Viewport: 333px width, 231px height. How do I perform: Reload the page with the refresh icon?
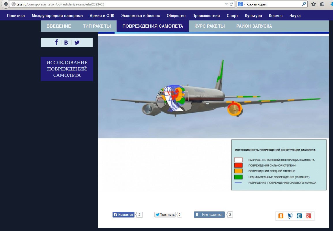pyautogui.click(x=231, y=4)
